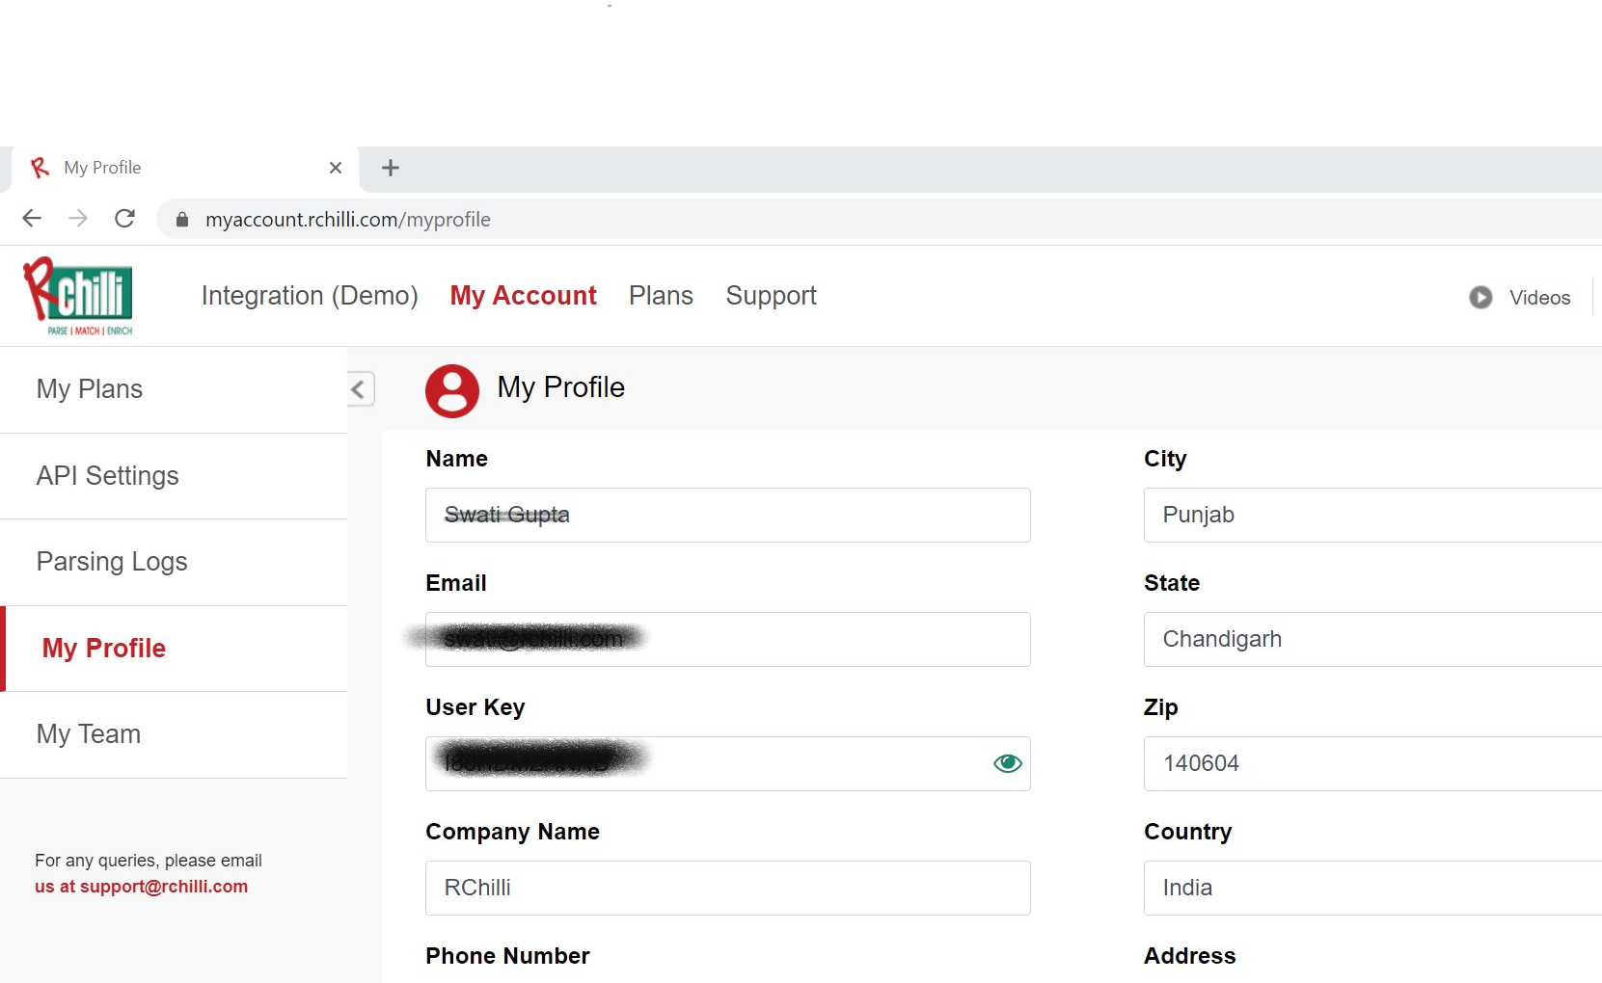
Task: Click the Name input field
Action: (728, 515)
